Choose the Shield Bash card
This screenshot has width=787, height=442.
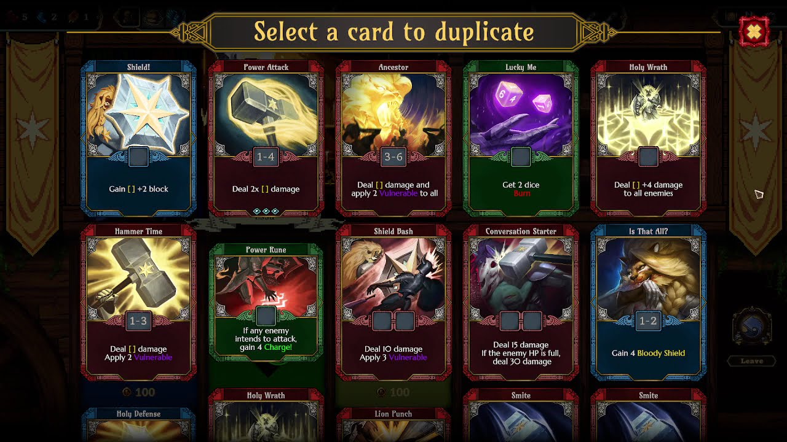393,303
